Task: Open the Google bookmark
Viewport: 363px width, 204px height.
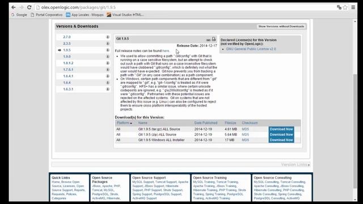Action: 19,15
